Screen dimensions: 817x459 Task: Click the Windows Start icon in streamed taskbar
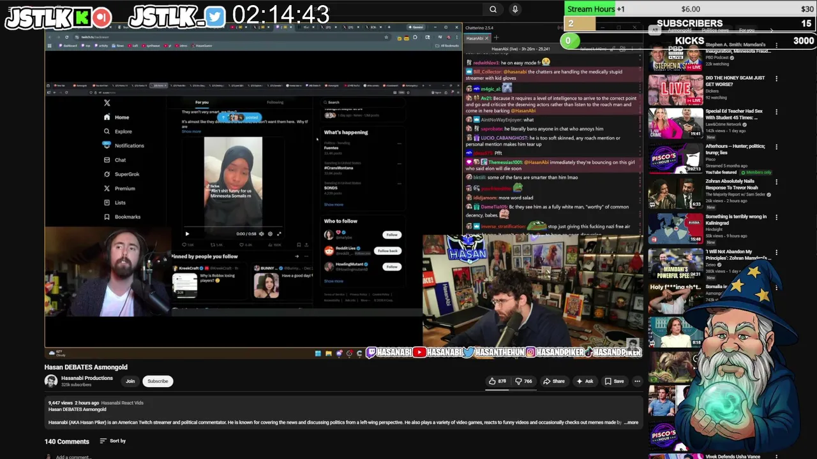318,353
